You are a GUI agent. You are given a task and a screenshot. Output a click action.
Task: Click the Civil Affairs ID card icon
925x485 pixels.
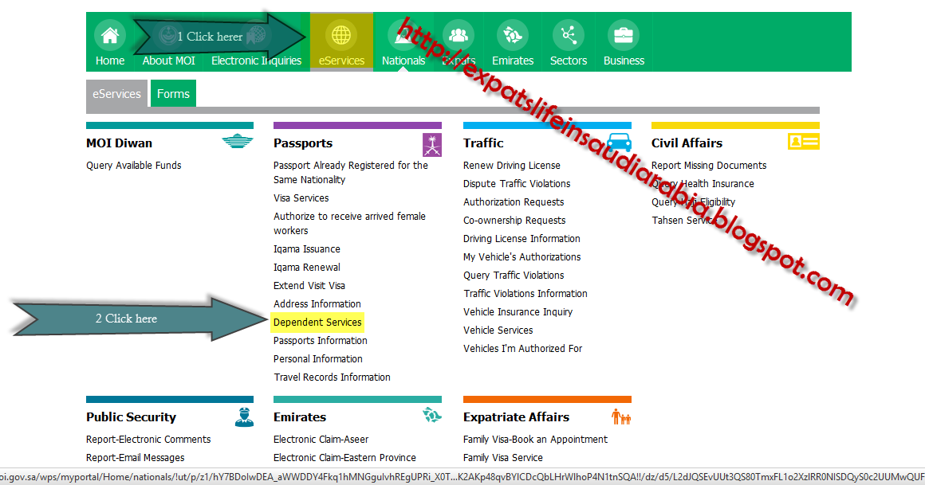(x=804, y=142)
